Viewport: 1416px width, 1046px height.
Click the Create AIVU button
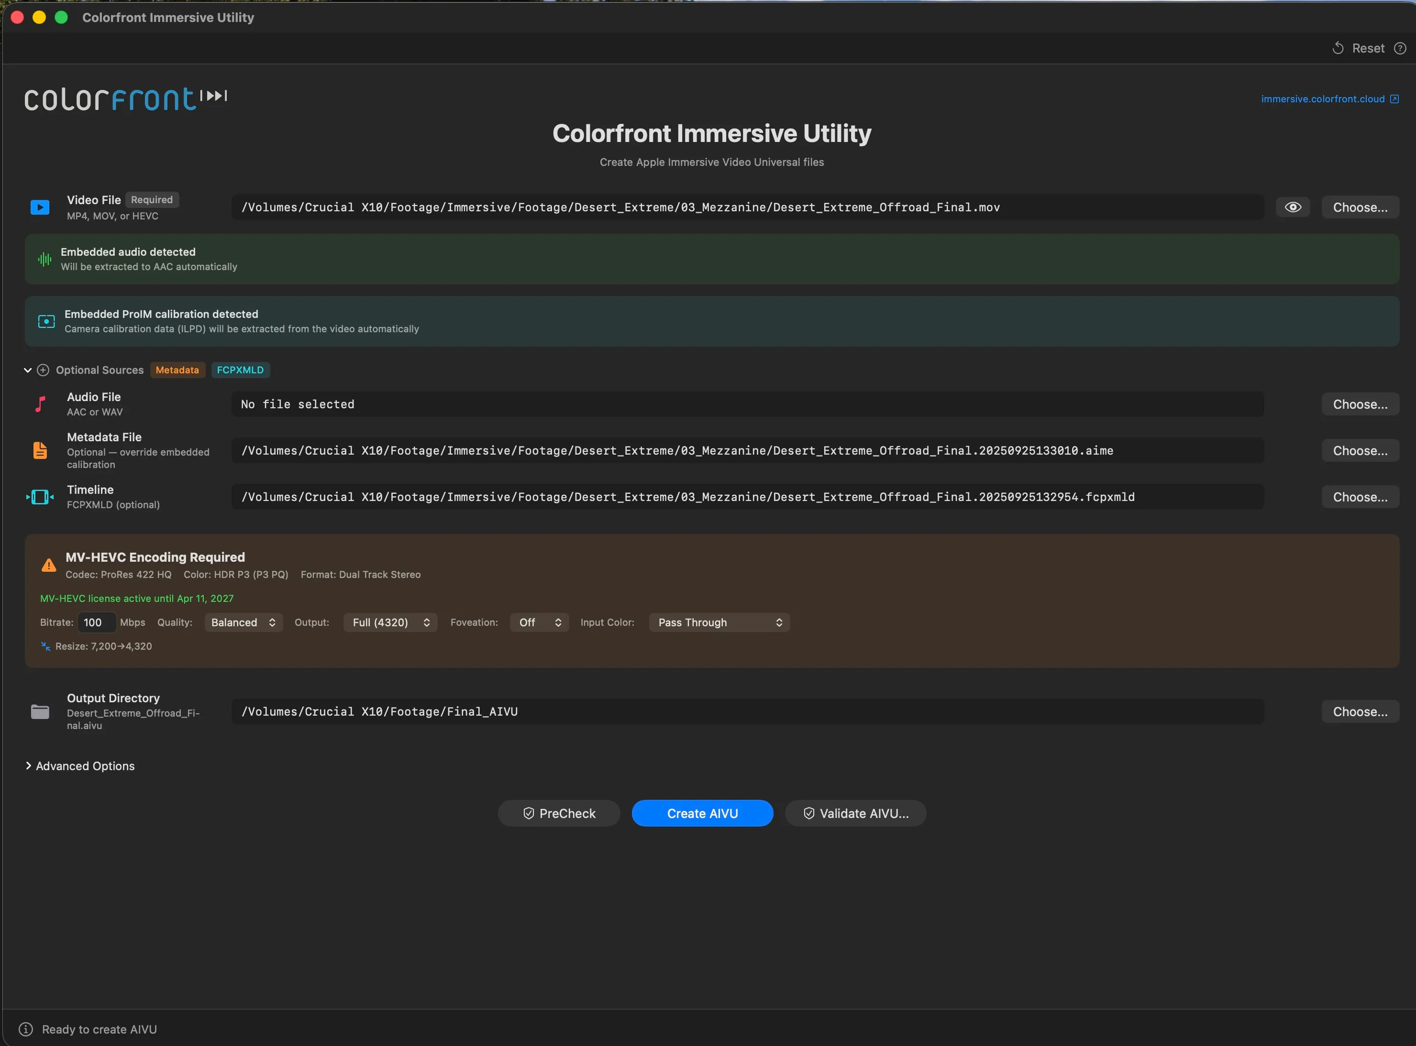(702, 813)
